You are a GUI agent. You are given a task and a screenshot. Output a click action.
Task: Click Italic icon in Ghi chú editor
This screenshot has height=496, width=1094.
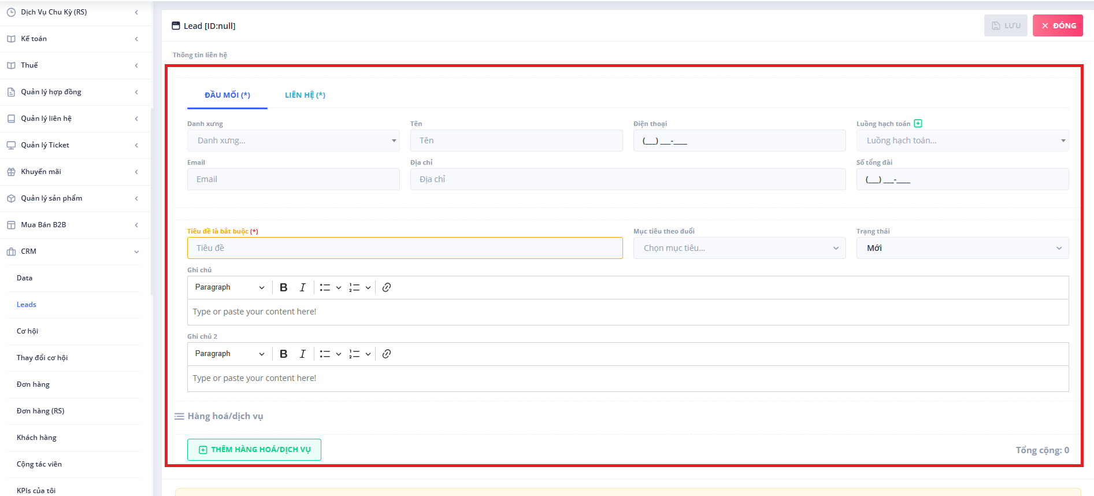302,287
